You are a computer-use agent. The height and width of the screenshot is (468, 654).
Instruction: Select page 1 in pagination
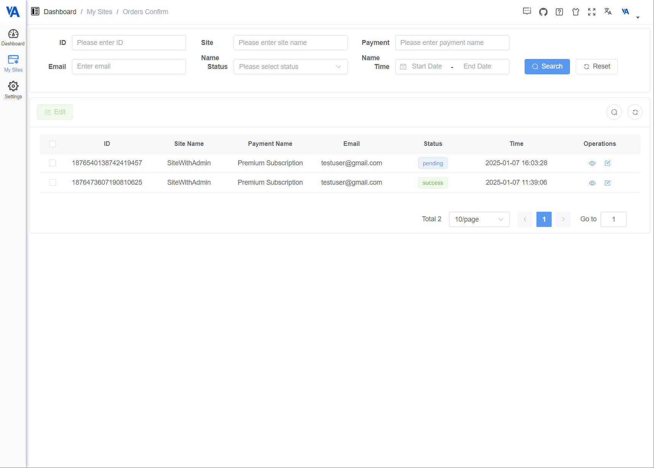[x=544, y=219]
